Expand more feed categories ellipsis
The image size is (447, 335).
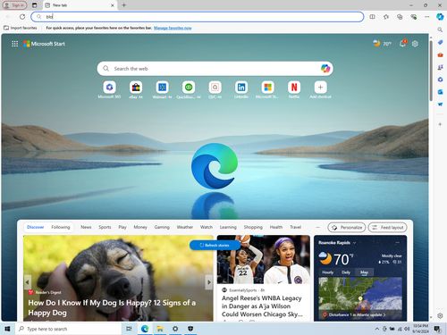point(317,227)
